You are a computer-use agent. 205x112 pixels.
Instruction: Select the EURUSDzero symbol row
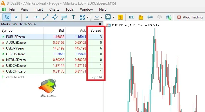[52, 37]
